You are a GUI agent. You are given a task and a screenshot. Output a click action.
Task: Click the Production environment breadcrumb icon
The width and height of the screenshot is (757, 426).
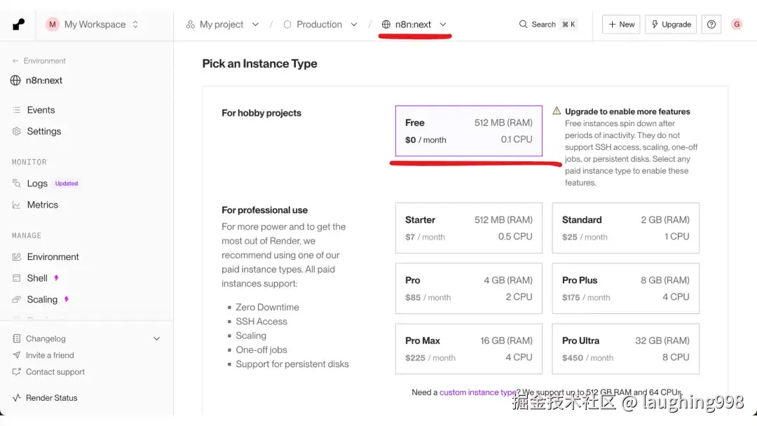pos(287,24)
